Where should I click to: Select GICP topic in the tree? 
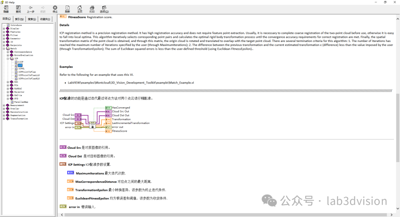(20, 62)
